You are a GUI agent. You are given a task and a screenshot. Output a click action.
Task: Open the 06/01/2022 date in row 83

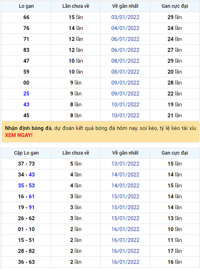coord(125,50)
